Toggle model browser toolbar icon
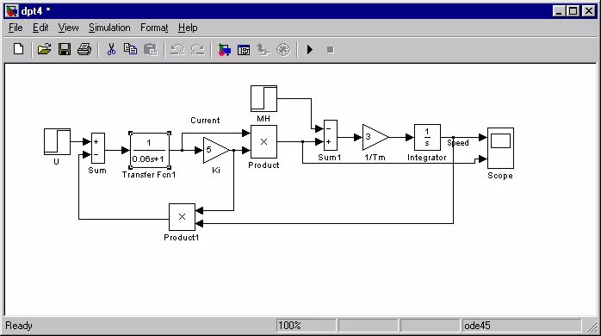Viewport: 601px width, 336px height. click(x=244, y=50)
